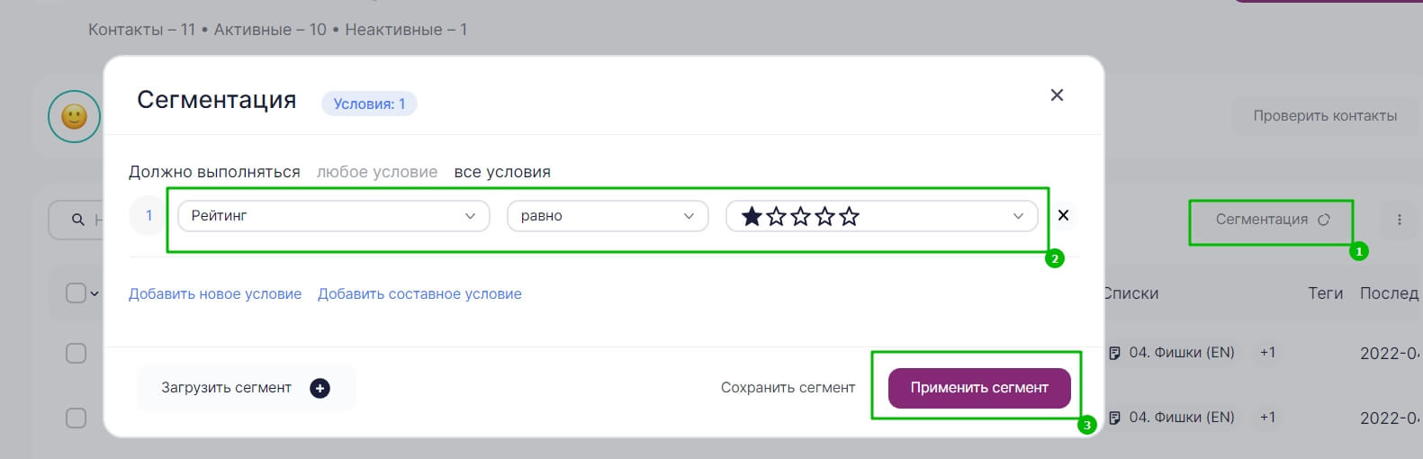
Task: Check the first contact row checkbox
Action: pyautogui.click(x=76, y=353)
